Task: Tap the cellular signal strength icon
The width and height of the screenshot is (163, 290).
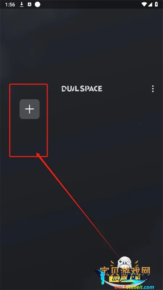Action: pyautogui.click(x=150, y=4)
